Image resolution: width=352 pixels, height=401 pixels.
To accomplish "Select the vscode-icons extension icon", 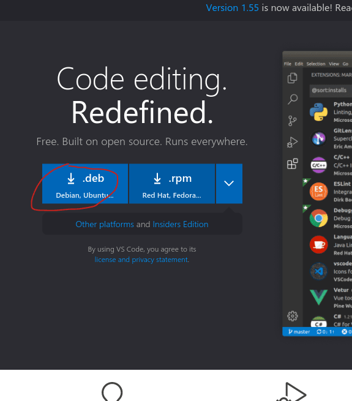I will coord(318,271).
